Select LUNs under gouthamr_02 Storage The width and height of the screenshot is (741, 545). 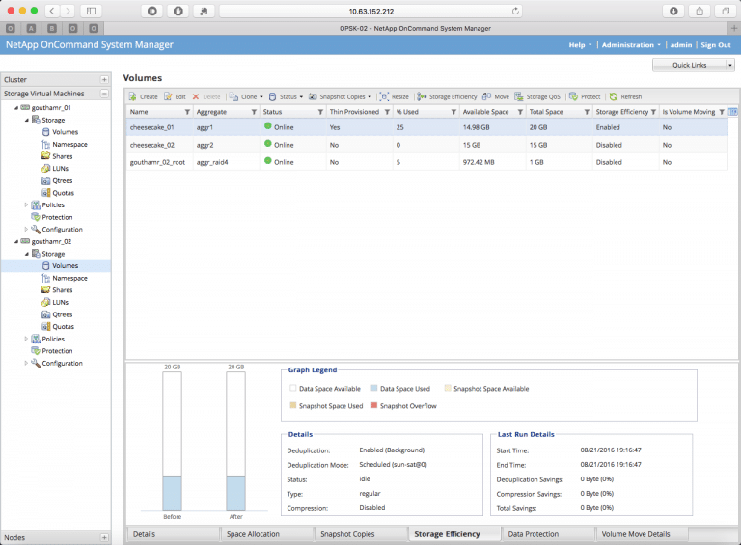(x=60, y=302)
